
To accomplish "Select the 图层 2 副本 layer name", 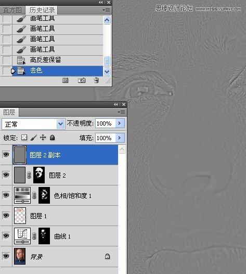I will click(x=45, y=155).
